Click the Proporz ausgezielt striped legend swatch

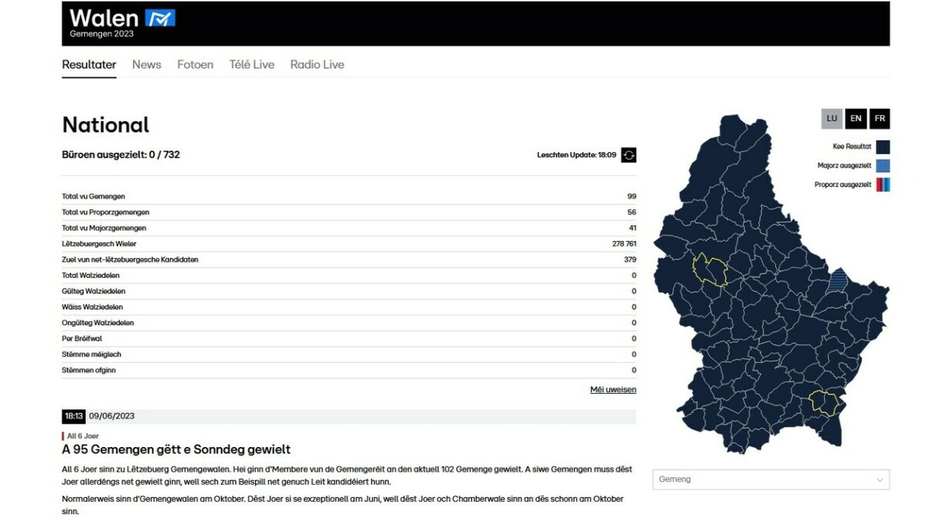883,185
